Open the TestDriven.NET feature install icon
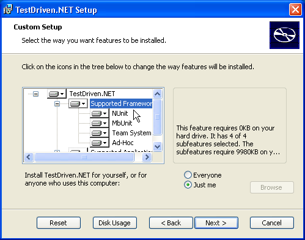 click(57, 94)
